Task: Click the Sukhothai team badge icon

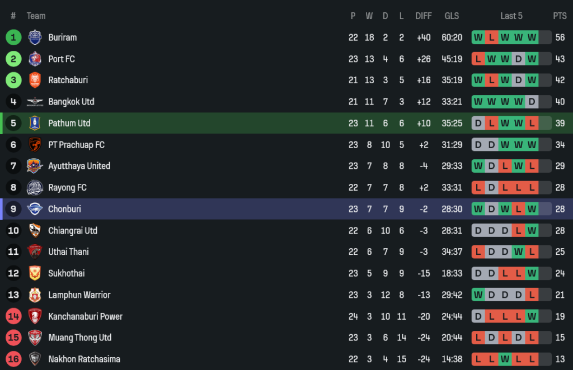Action: 35,273
